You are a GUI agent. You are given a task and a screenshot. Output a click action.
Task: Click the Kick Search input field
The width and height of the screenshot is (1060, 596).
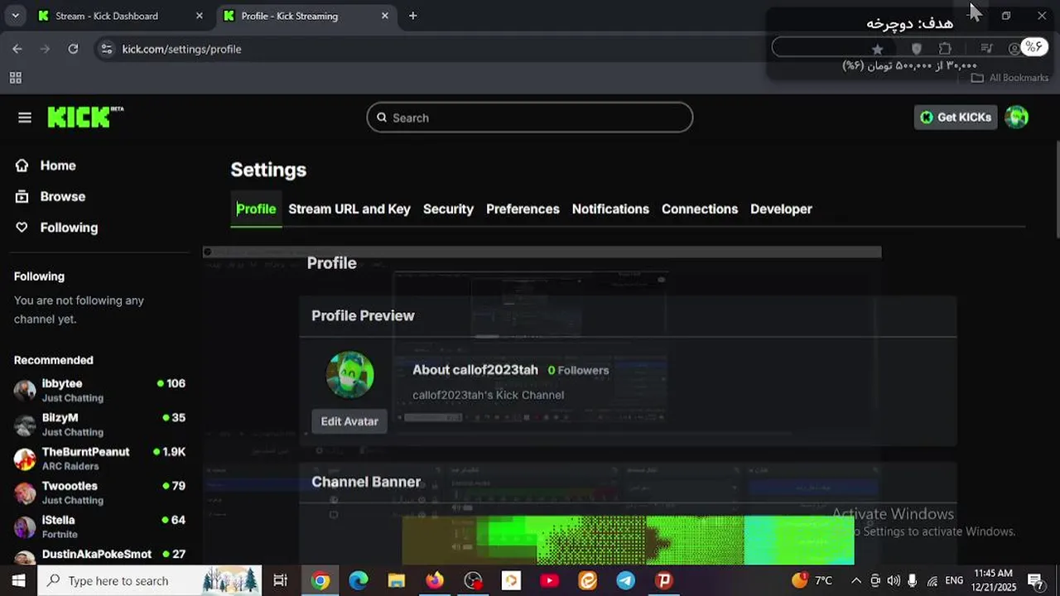coord(530,118)
